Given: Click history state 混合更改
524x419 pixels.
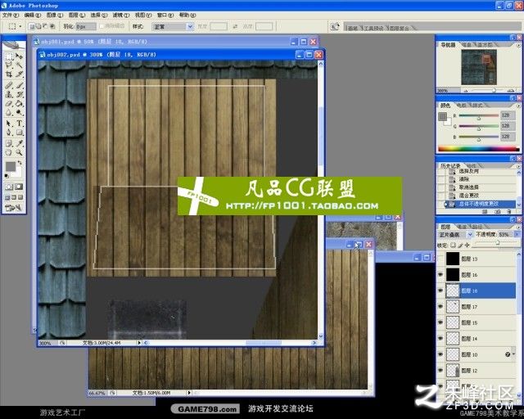Looking at the screenshot, I should coord(468,195).
